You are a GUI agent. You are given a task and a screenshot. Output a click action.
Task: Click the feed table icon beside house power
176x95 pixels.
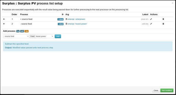66,24
